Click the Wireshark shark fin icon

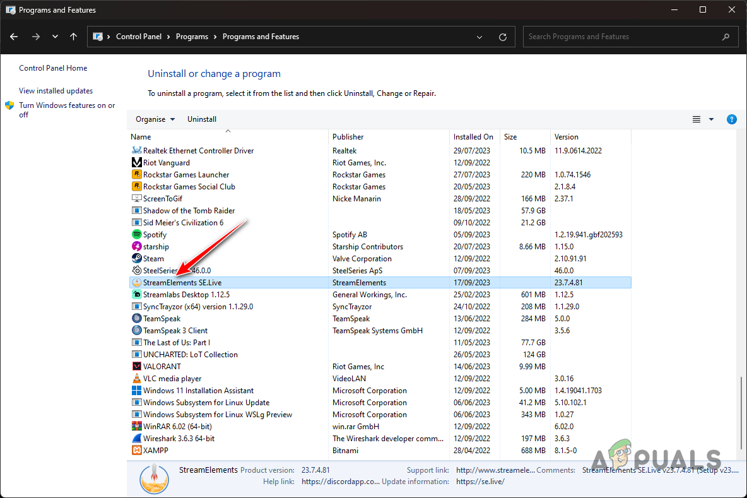(137, 439)
